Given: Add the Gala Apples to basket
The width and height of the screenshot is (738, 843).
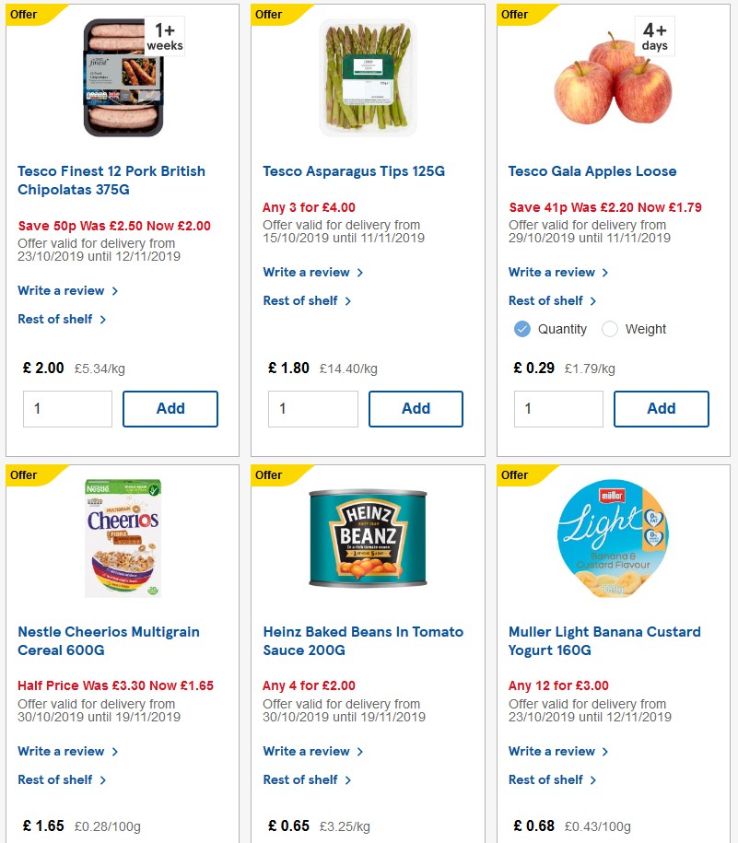Looking at the screenshot, I should click(x=661, y=408).
